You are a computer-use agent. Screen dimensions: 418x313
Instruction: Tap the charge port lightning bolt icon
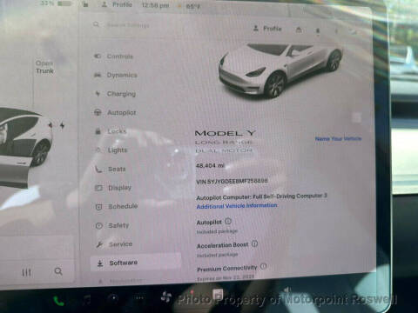coord(62,125)
